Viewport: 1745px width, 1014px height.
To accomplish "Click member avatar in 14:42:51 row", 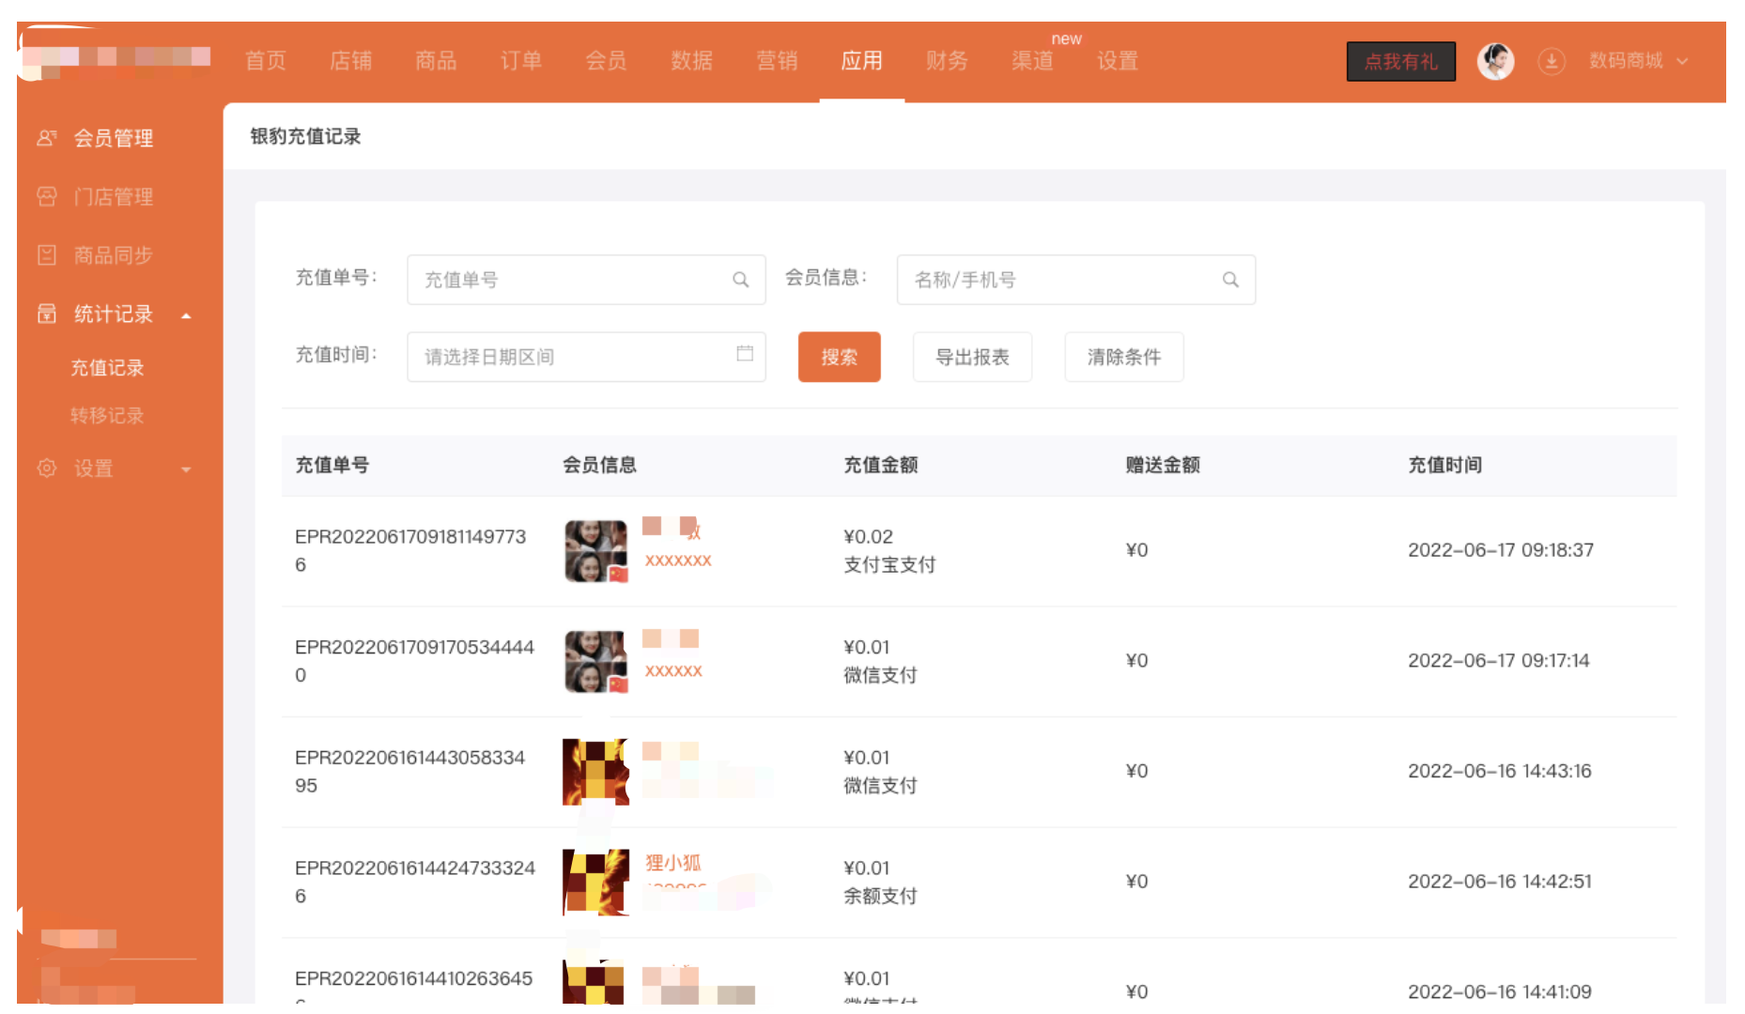I will [x=595, y=883].
